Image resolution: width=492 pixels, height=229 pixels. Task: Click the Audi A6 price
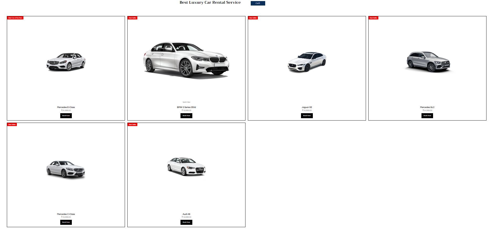click(186, 217)
